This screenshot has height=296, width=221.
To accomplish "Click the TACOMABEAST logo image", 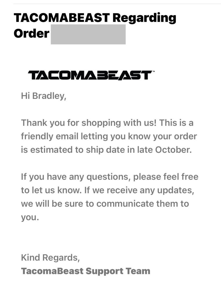I will [x=90, y=75].
